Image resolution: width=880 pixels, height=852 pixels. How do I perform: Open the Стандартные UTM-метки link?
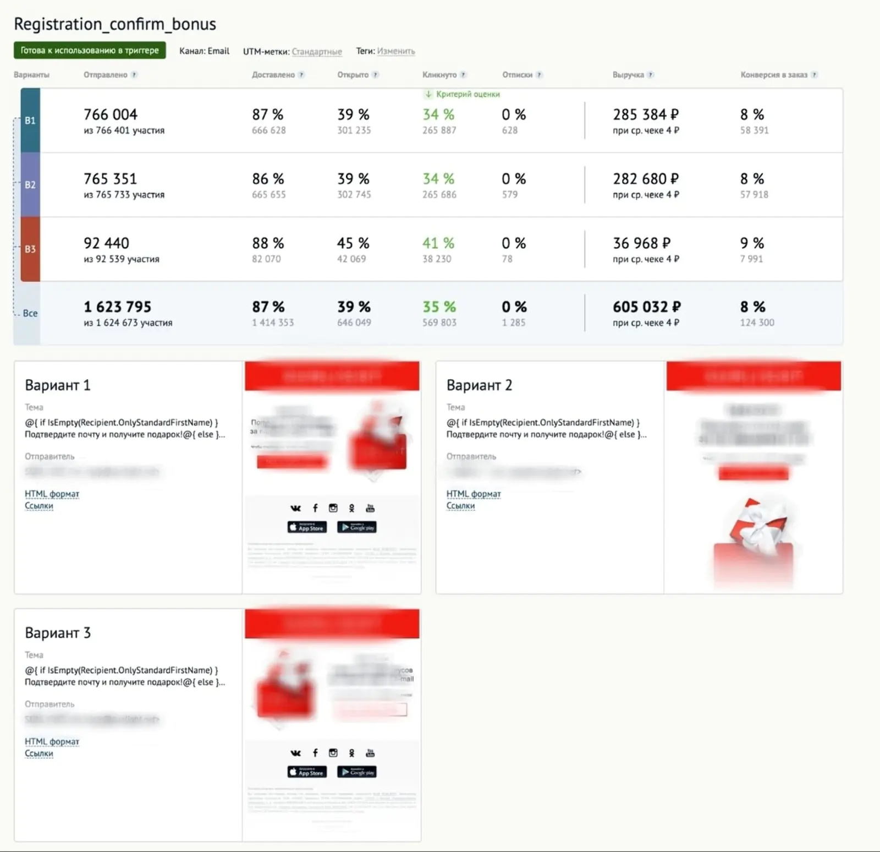coord(317,52)
